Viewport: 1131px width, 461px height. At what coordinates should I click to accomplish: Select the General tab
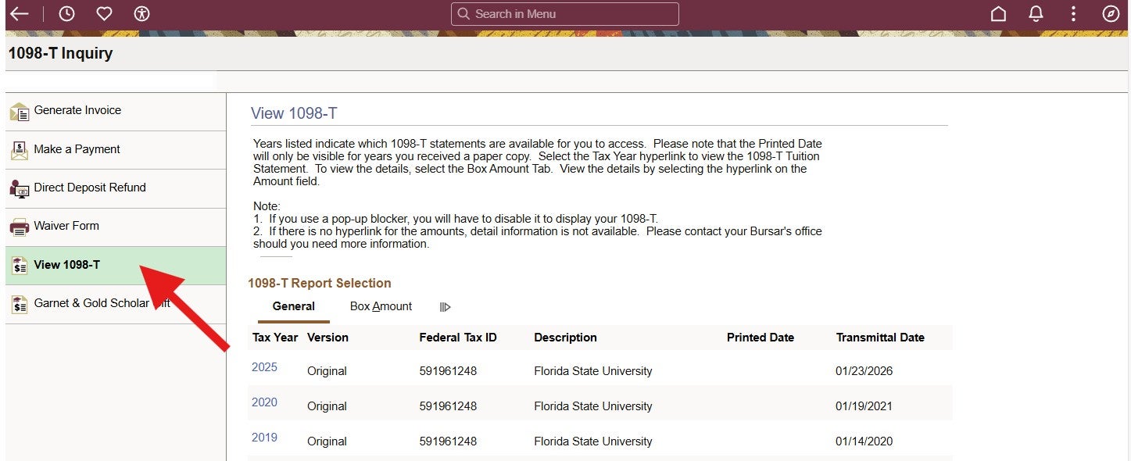click(293, 306)
